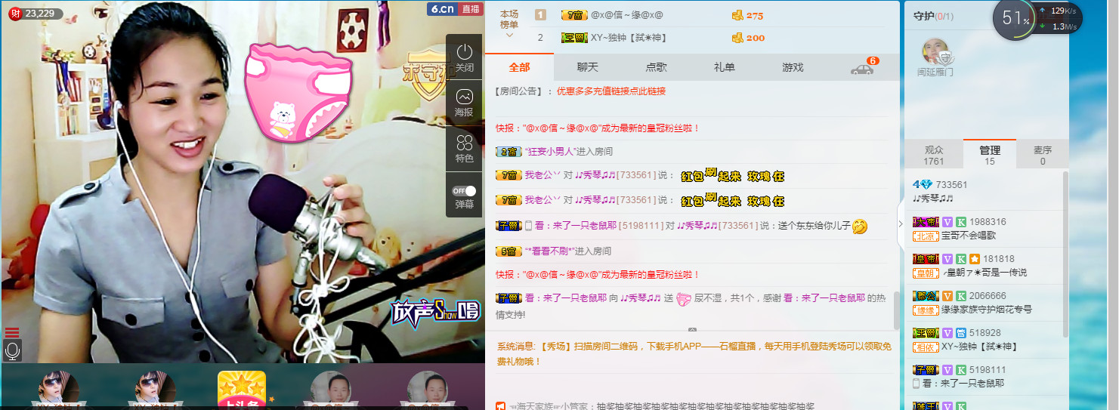The image size is (1119, 410).
Task: Click the thinking emoji in chat message
Action: [859, 226]
